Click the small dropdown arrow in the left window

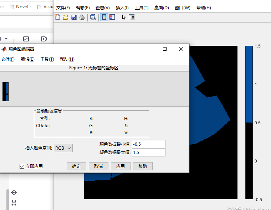pos(6,39)
